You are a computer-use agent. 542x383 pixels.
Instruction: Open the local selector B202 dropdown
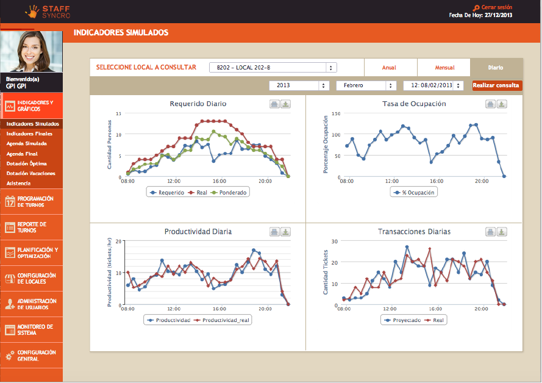[x=273, y=68]
